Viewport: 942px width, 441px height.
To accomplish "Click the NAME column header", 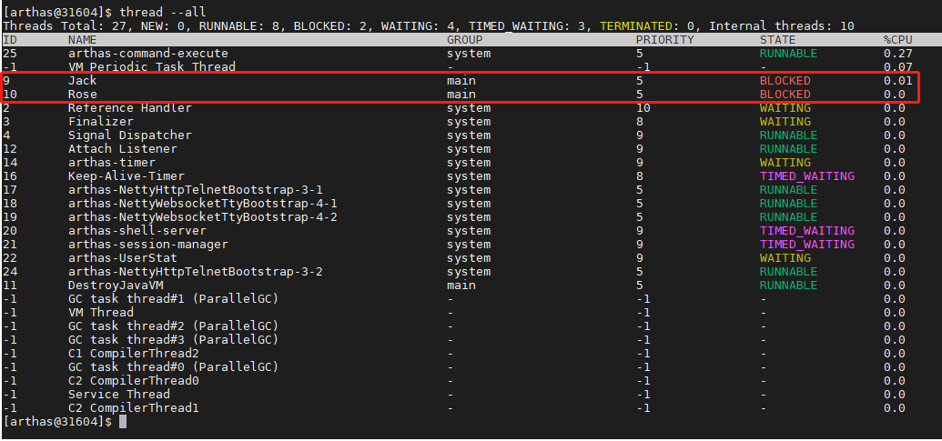I will pos(82,40).
